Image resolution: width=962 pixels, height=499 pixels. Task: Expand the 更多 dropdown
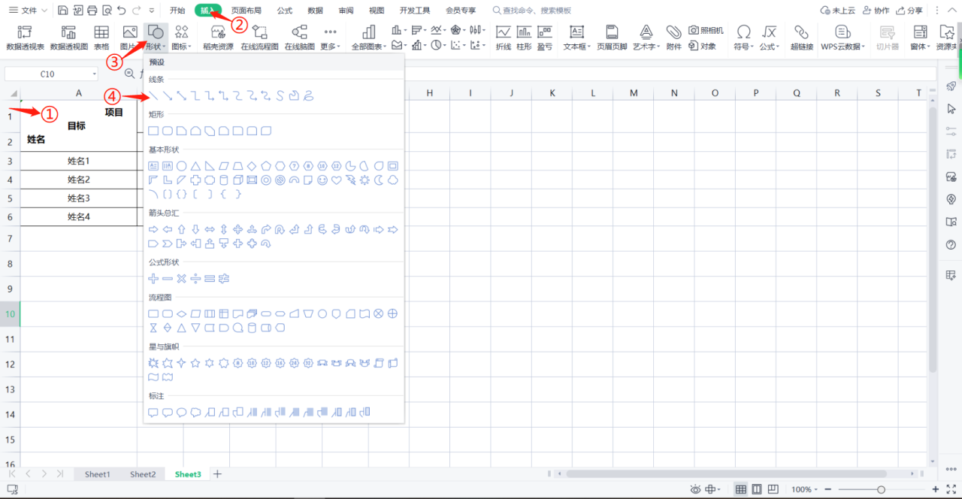point(330,38)
